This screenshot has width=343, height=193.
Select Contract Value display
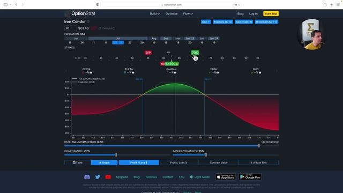[x=219, y=162]
